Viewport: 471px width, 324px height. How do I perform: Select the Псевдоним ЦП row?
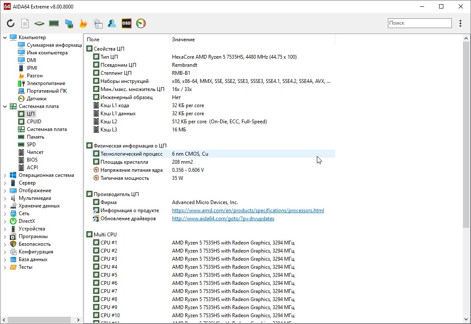tap(213, 65)
